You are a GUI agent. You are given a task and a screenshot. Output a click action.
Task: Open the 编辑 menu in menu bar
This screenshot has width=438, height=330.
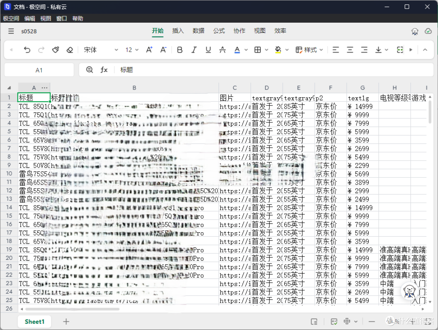(30, 18)
